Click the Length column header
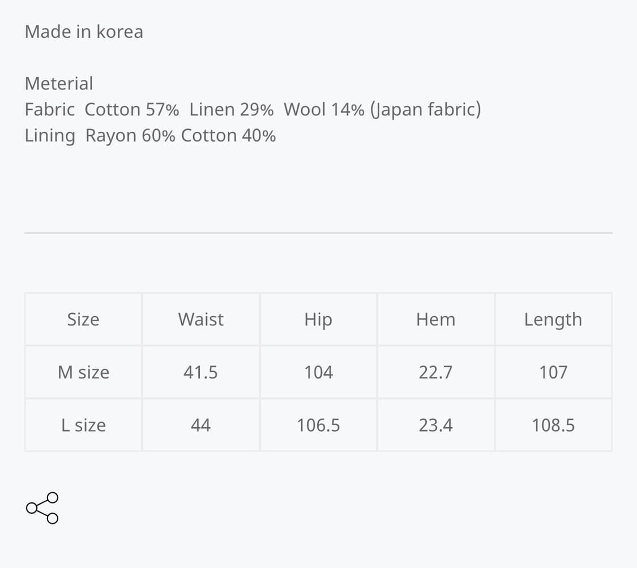This screenshot has height=568, width=637. [553, 319]
